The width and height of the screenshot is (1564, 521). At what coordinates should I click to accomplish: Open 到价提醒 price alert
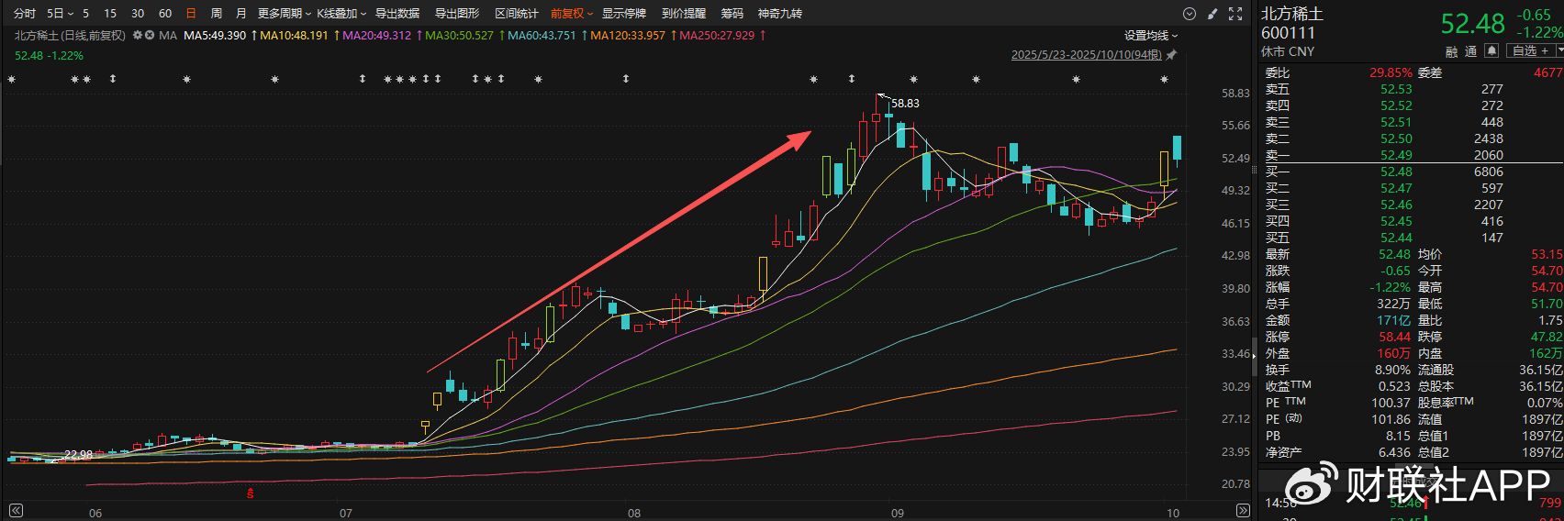coord(684,14)
